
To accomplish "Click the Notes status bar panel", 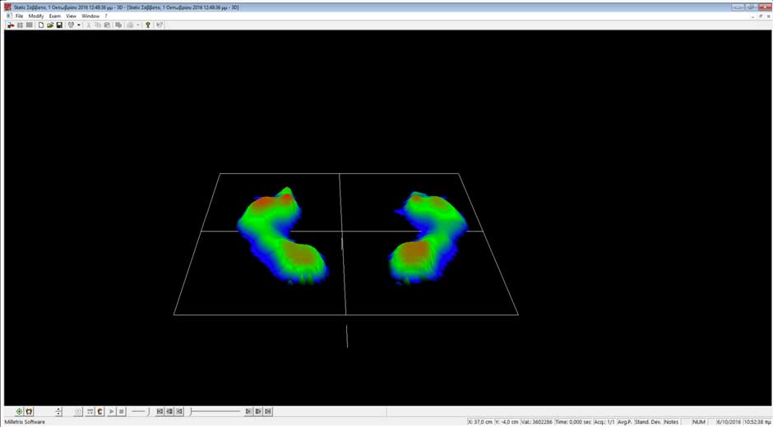I will pos(672,422).
